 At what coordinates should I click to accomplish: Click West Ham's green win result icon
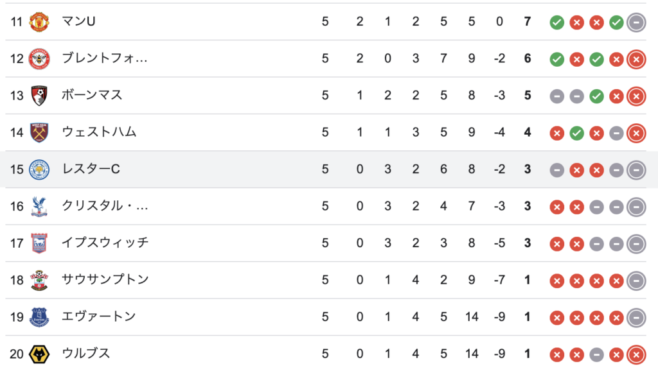coord(576,133)
